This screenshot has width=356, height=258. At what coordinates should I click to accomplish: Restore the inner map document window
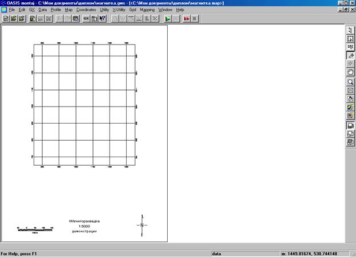[x=345, y=10]
